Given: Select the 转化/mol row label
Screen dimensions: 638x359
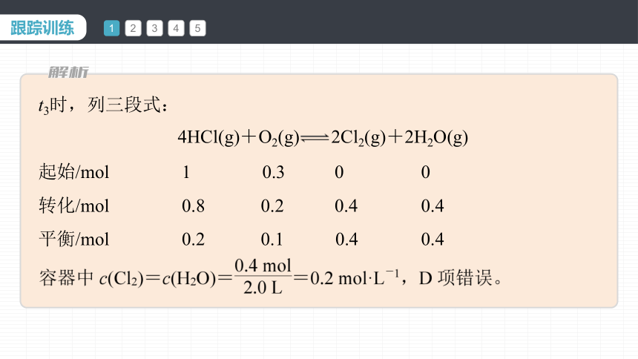Looking at the screenshot, I should [74, 205].
